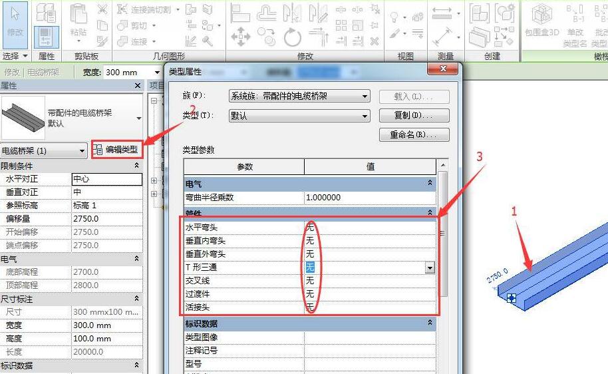Collapse the 限制条件 section in Properties
This screenshot has width=608, height=374.
tap(136, 166)
